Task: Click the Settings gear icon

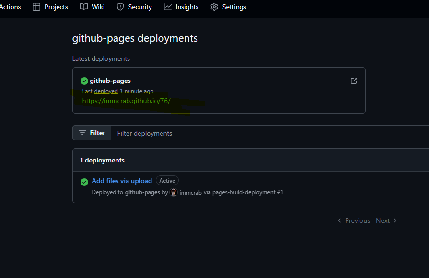Action: click(214, 7)
